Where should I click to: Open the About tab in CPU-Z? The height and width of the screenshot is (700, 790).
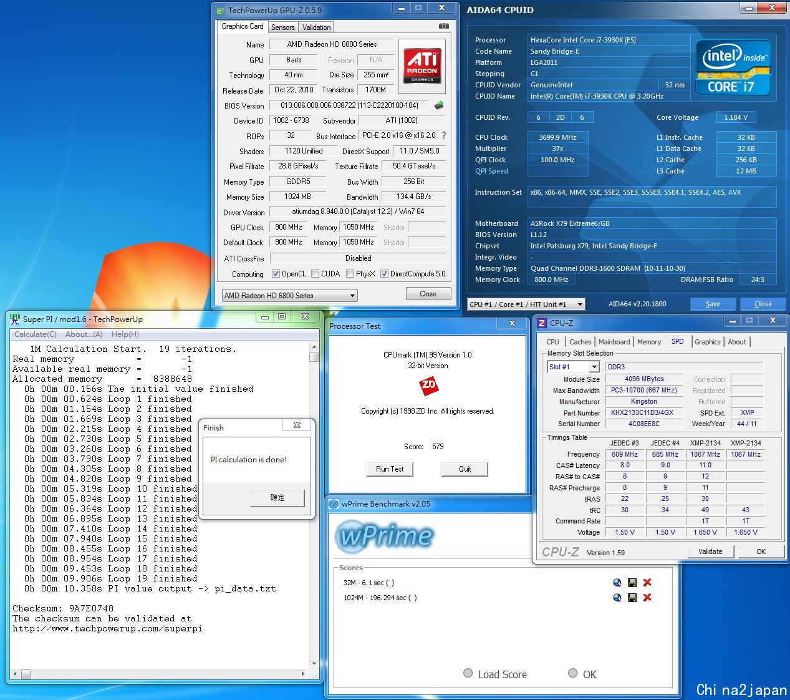tap(737, 342)
